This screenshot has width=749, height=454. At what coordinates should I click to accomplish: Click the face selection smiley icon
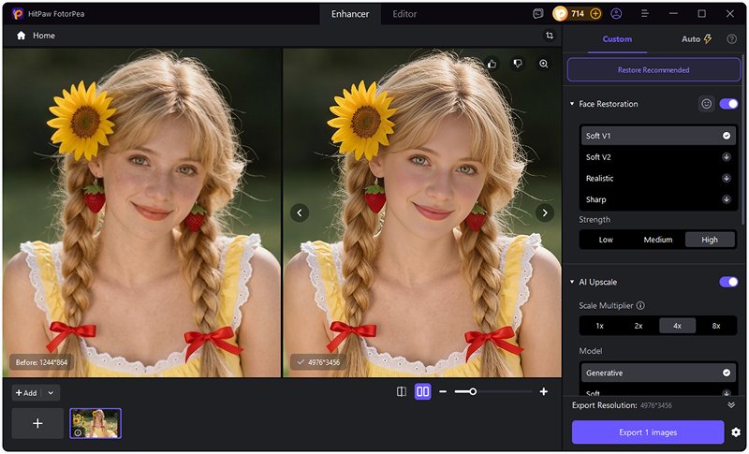click(707, 104)
